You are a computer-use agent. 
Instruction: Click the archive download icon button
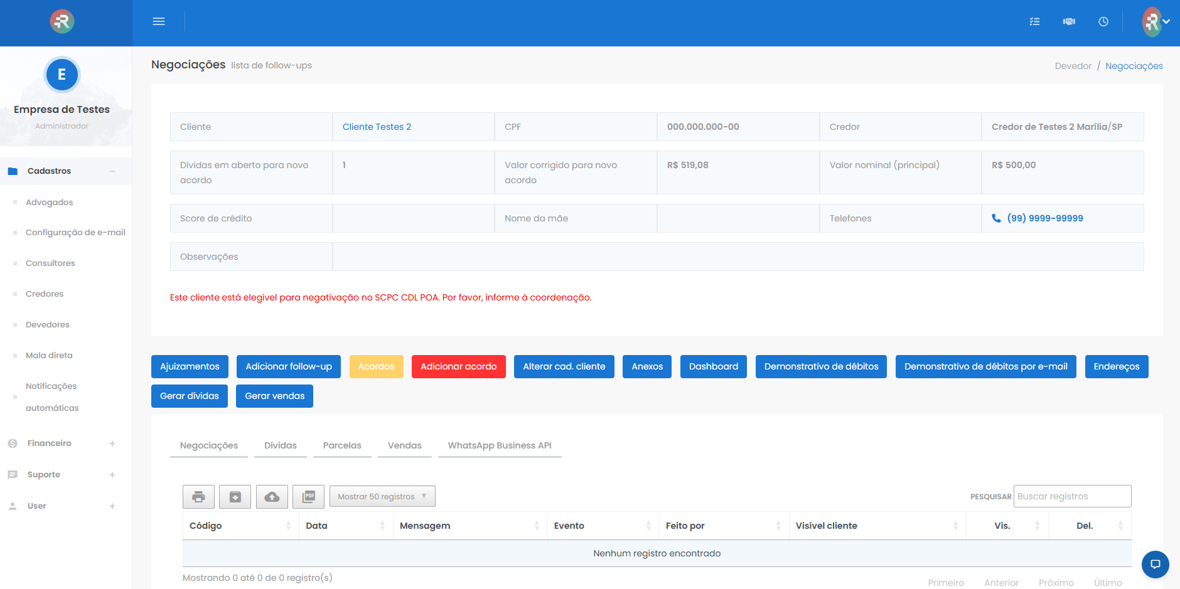(x=235, y=497)
